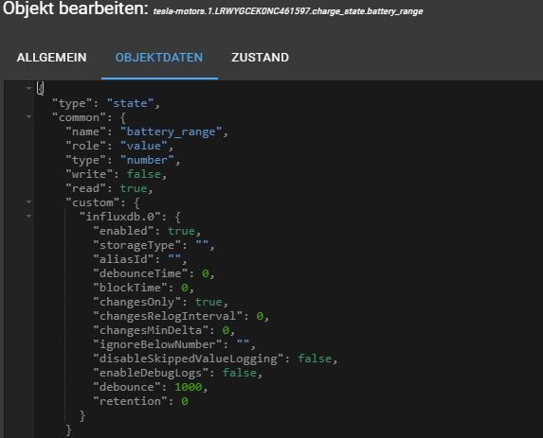This screenshot has width=543, height=438.
Task: Click the "value" role string
Action: 144,146
